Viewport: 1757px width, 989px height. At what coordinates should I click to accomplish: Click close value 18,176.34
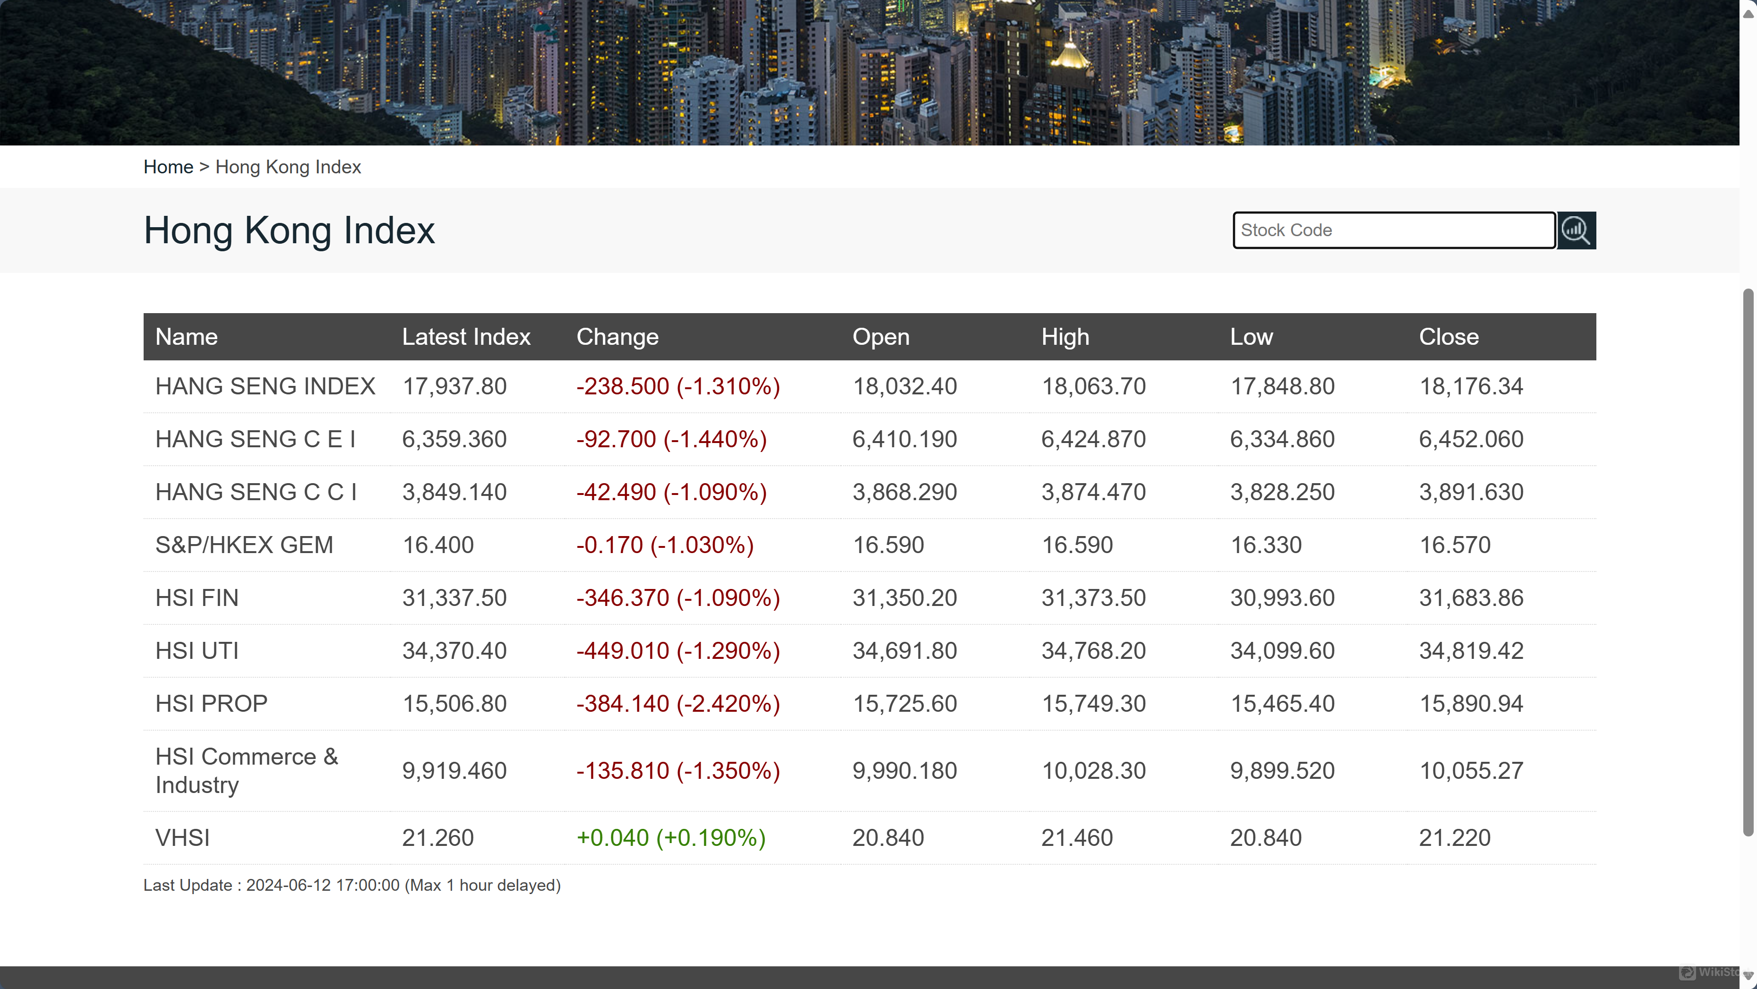point(1471,387)
